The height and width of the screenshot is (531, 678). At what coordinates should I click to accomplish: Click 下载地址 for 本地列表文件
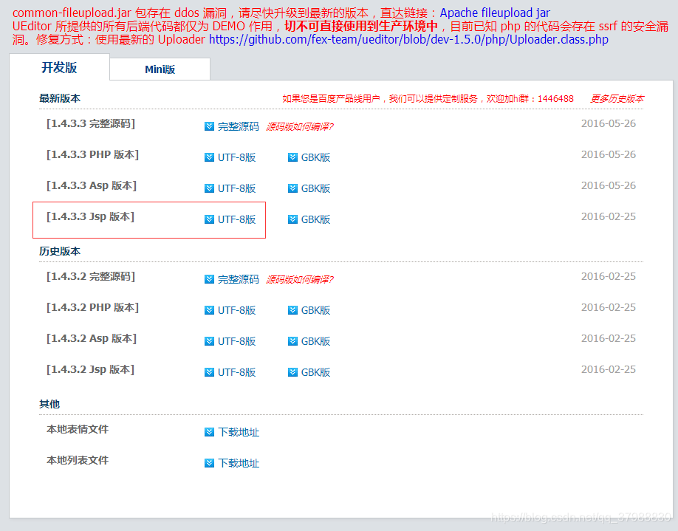click(x=239, y=464)
